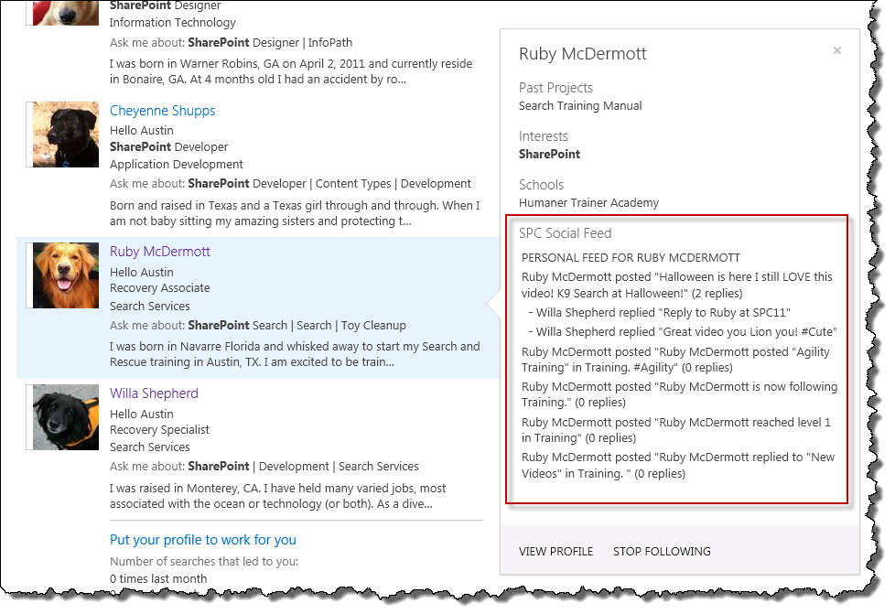The height and width of the screenshot is (614, 895).
Task: Click the 'reached level 1 in Training' post
Action: pos(676,430)
